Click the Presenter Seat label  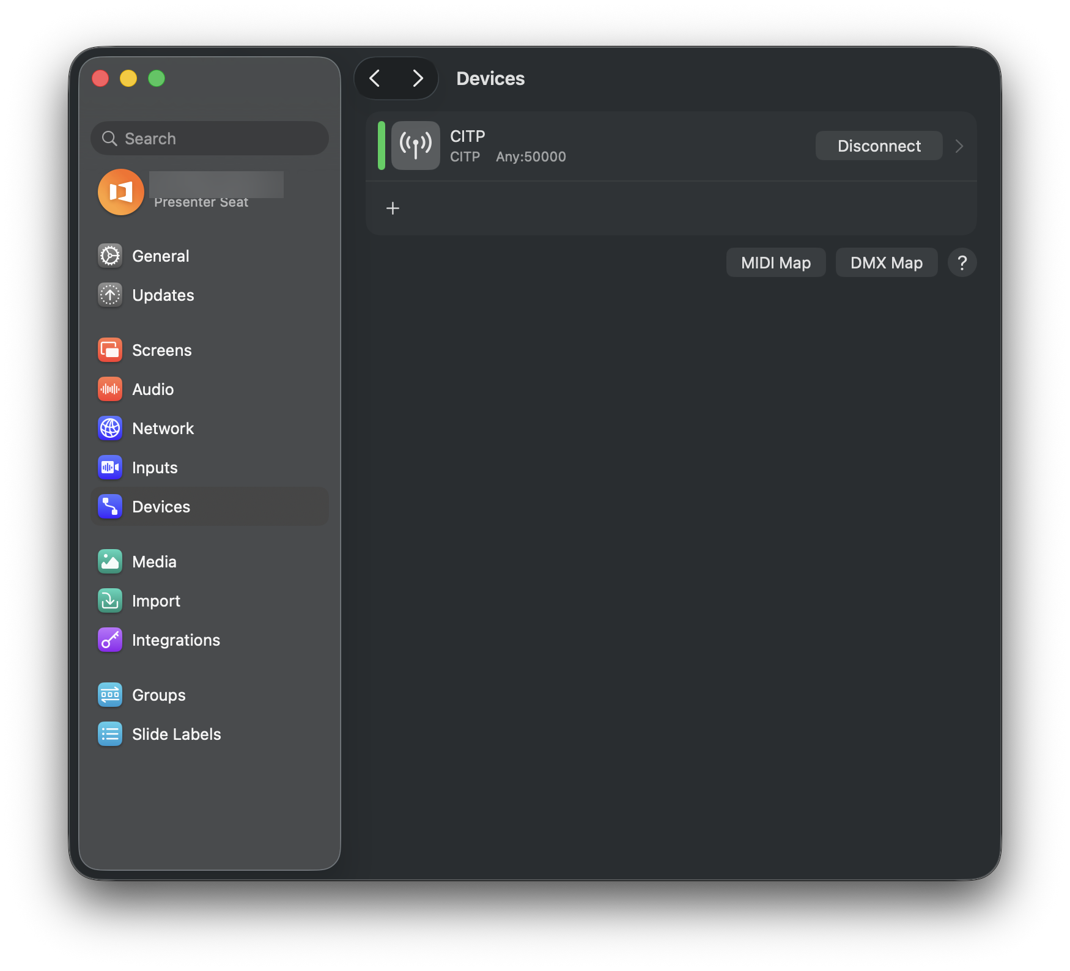pyautogui.click(x=201, y=202)
